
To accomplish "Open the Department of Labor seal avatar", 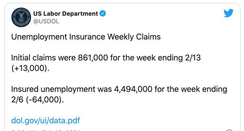I will pos(21,17).
